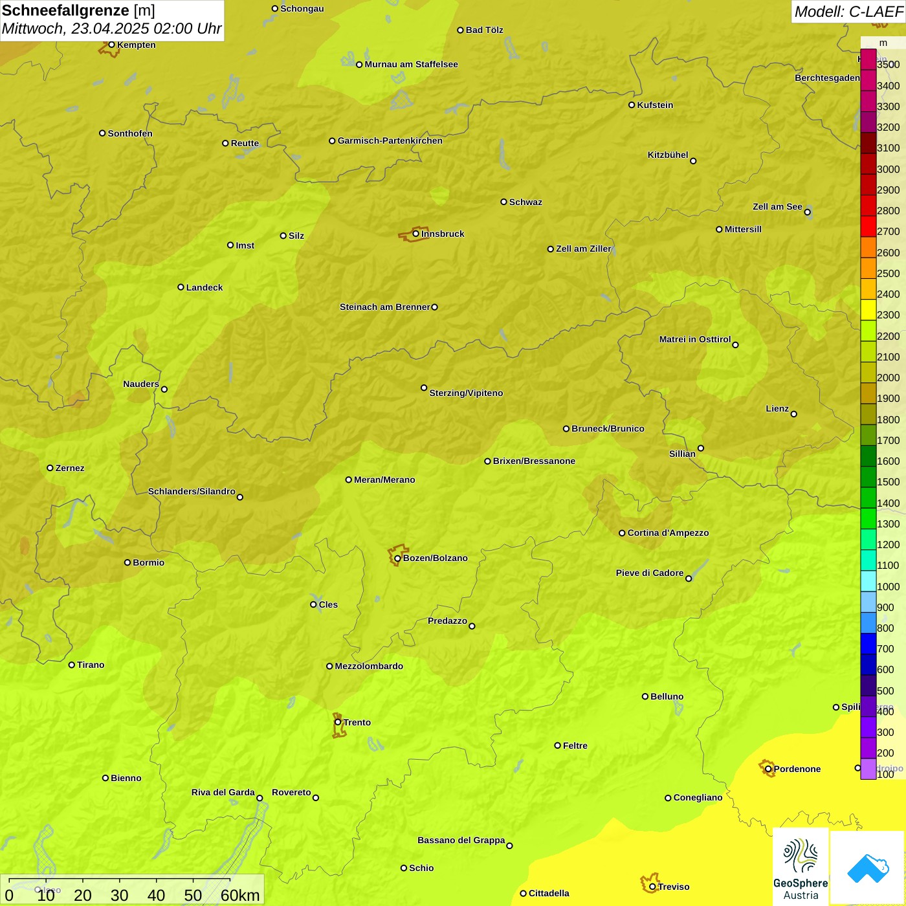The image size is (906, 906).
Task: Click the 'Mezzolombardo' label
Action: point(369,666)
